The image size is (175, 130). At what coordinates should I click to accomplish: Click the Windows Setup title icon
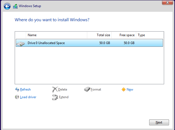pyautogui.click(x=15, y=6)
